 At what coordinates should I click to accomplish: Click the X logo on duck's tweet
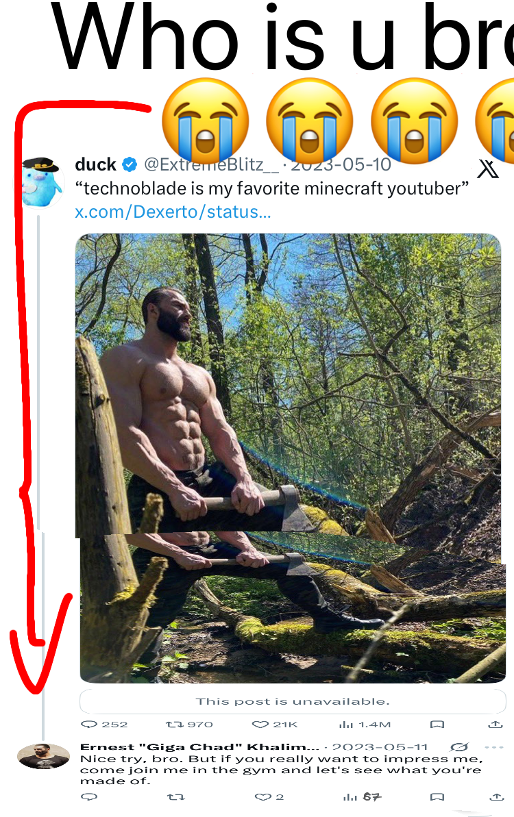[488, 169]
